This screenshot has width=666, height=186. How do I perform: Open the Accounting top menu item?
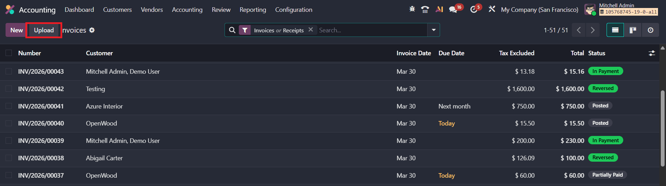[x=187, y=10]
